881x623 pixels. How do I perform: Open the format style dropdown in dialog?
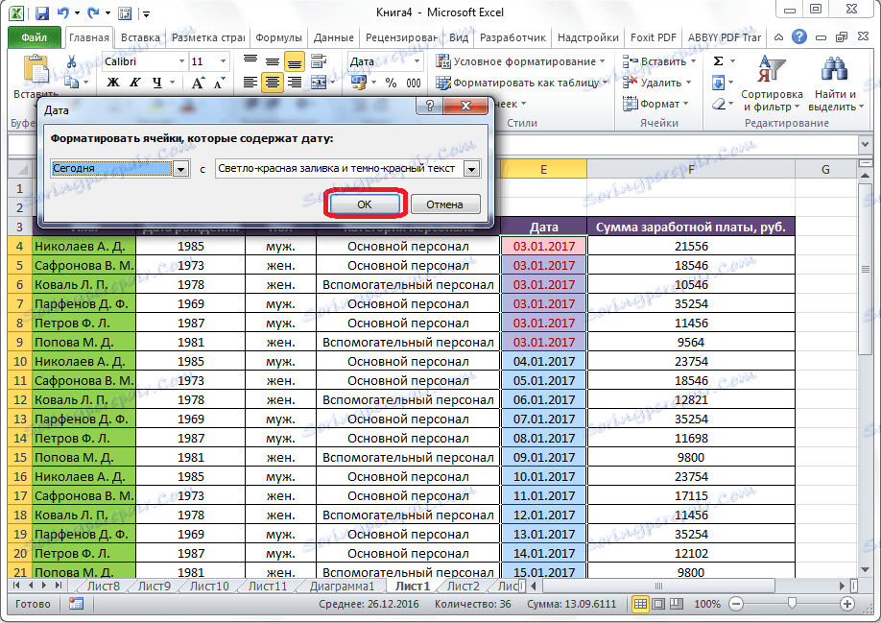point(470,169)
